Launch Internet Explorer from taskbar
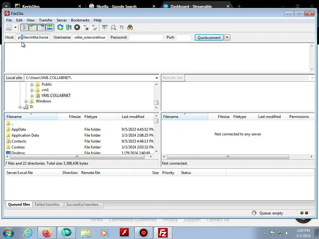This screenshot has height=239, width=319. tap(28, 233)
